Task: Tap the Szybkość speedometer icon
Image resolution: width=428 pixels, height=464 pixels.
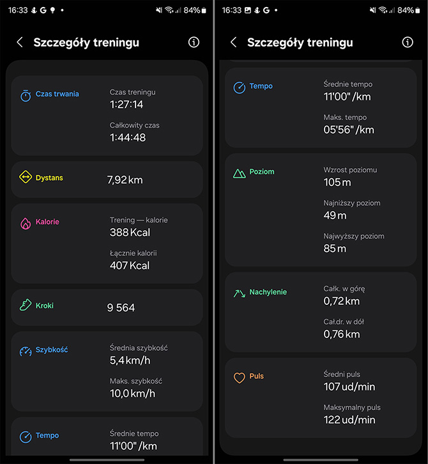Action: 26,351
